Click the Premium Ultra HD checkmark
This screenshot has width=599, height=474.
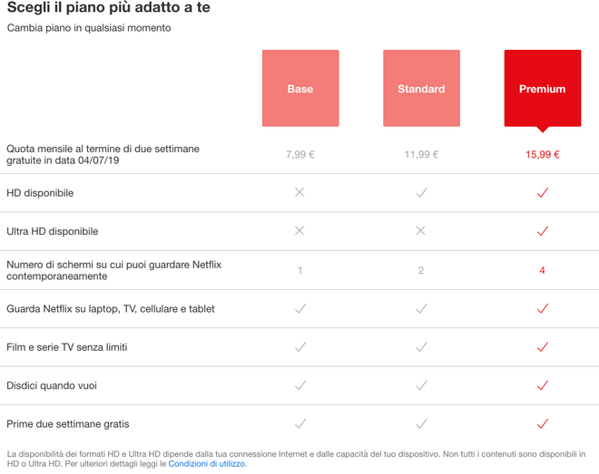(542, 231)
